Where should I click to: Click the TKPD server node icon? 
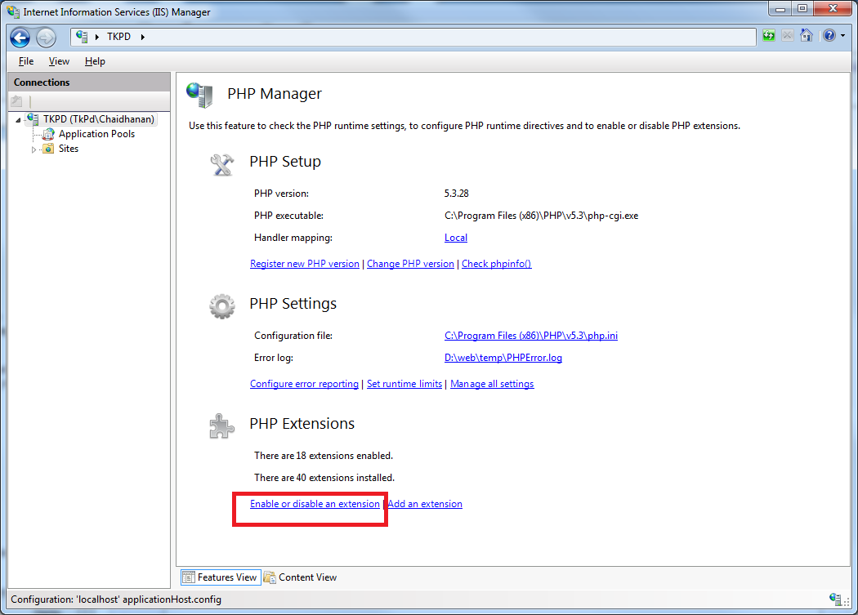click(33, 118)
